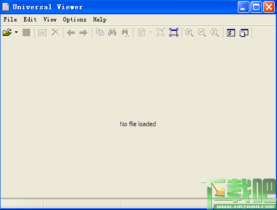Click the Find Next binoculars icon

point(125,33)
